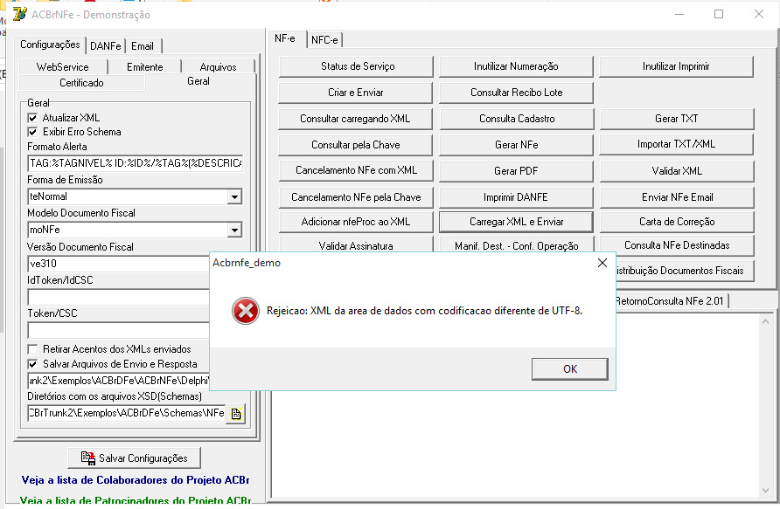The width and height of the screenshot is (780, 509).
Task: Enable Retirar Acentos dos XMLs enviados
Action: click(33, 349)
